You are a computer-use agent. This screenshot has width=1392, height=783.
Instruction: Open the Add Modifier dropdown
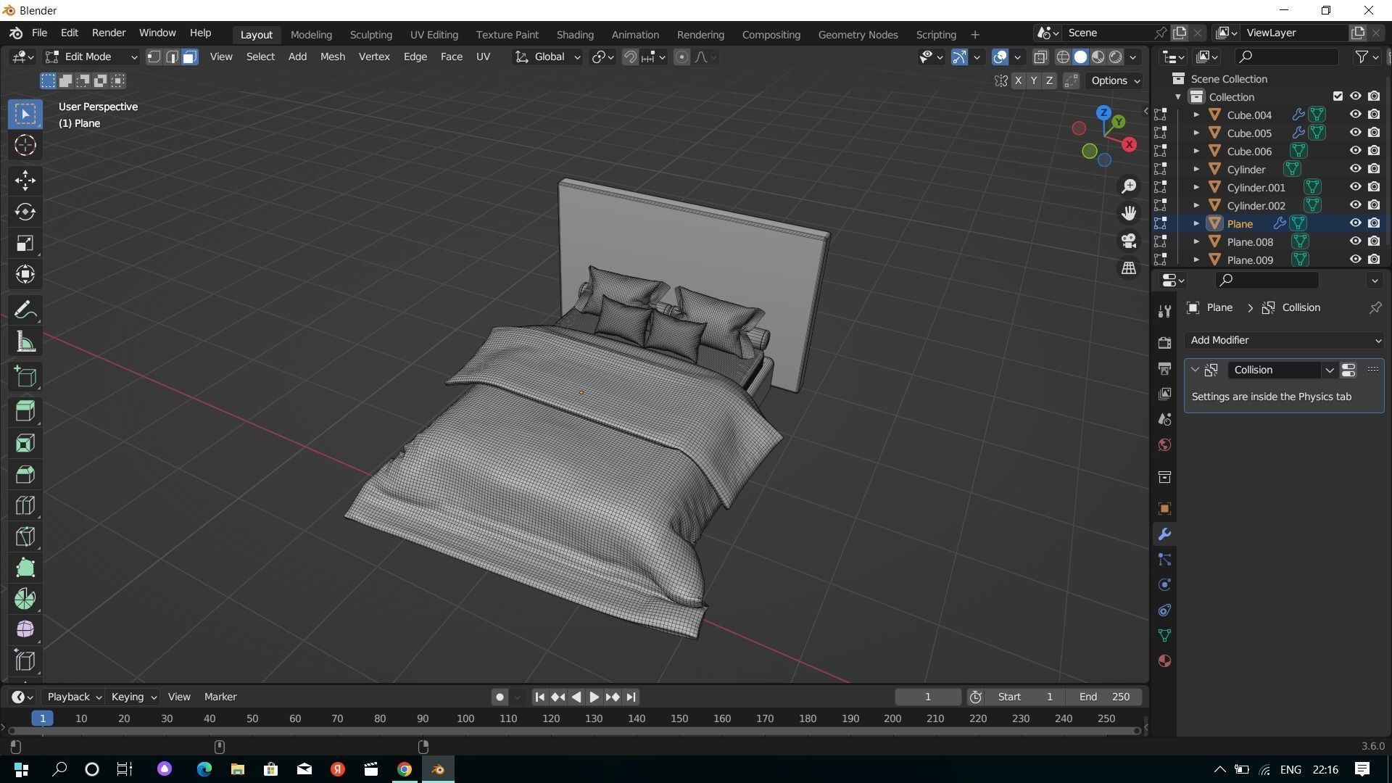[x=1283, y=340]
